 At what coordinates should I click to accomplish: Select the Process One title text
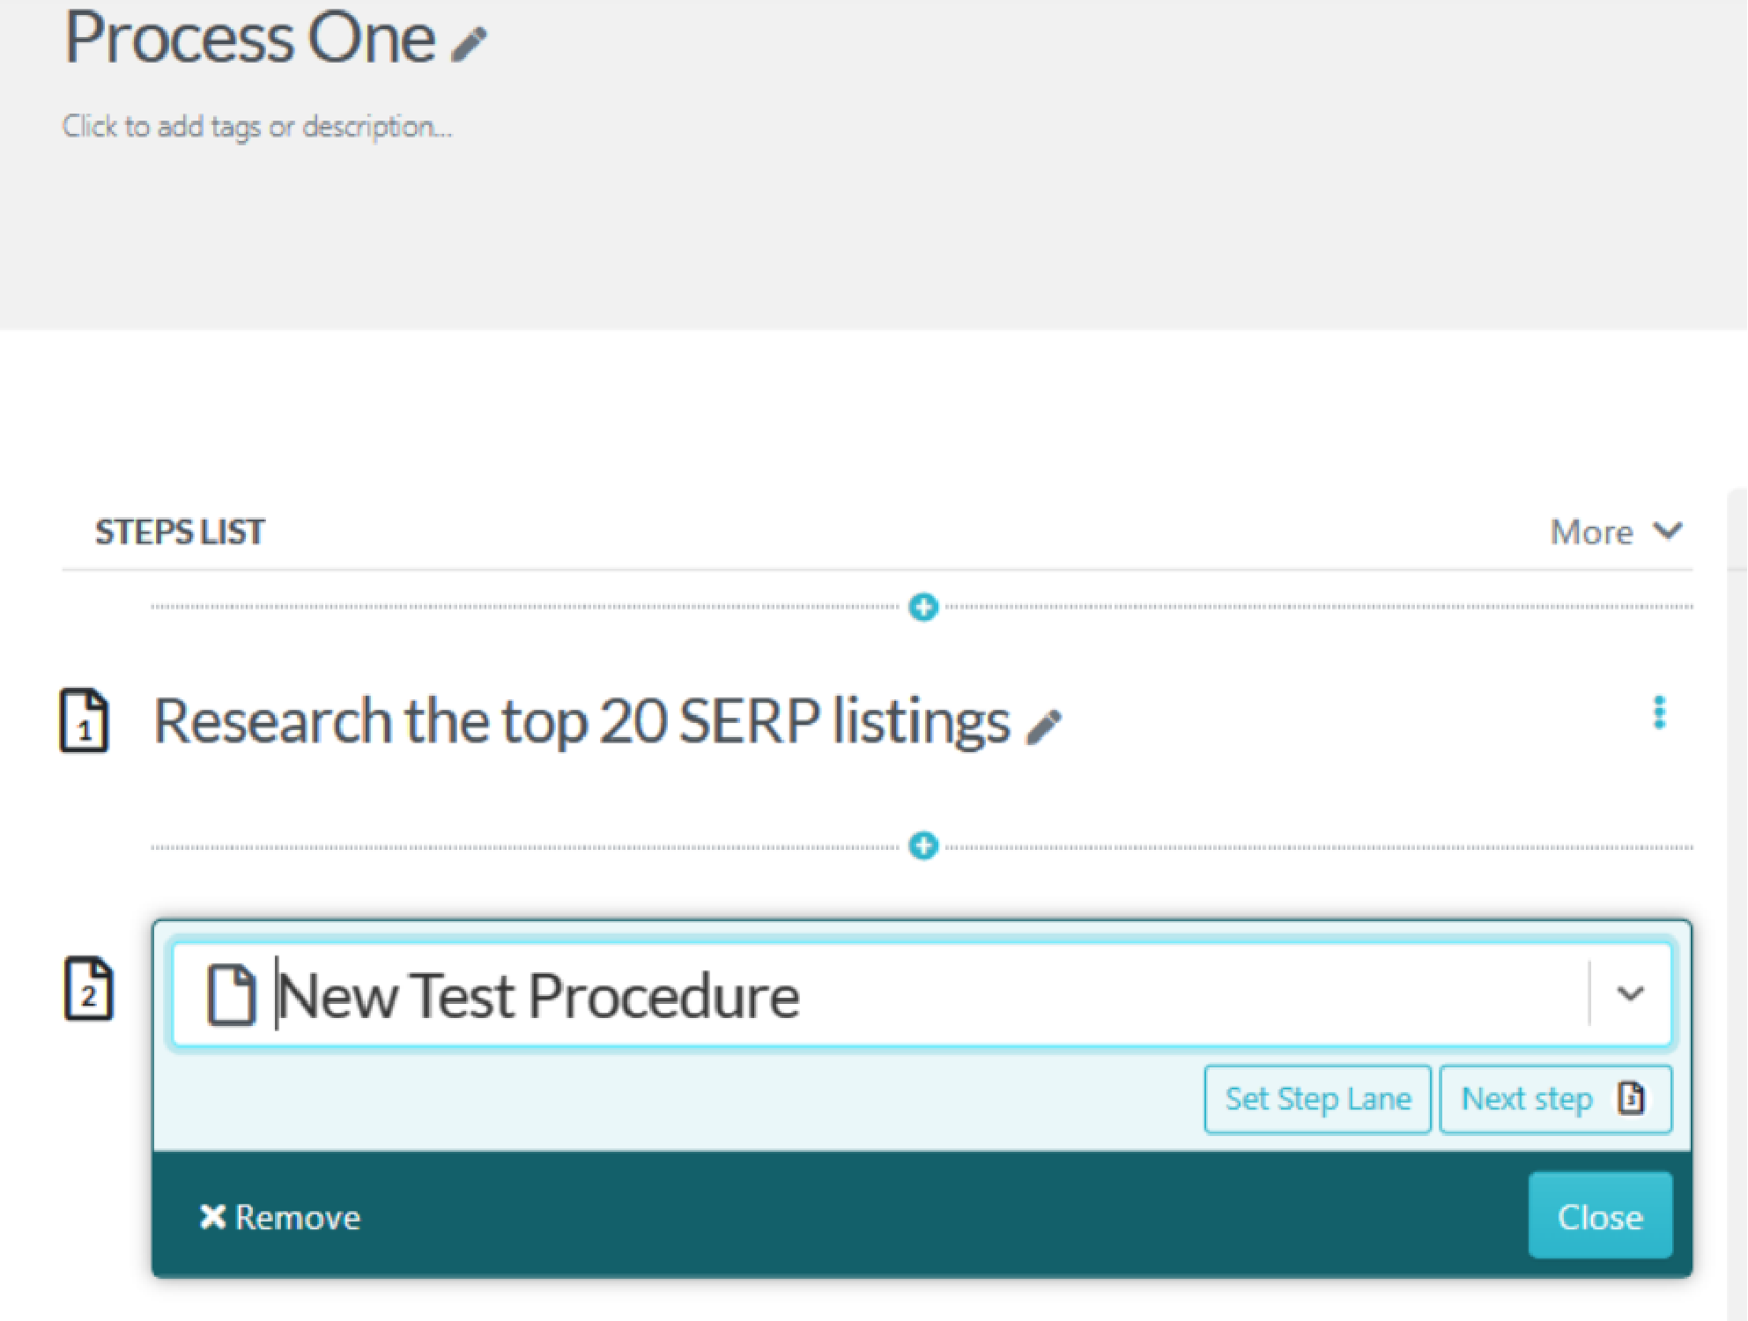pos(250,39)
